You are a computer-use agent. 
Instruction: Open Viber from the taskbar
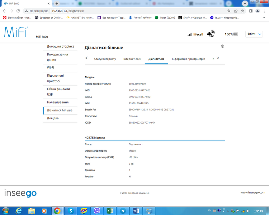pos(97,211)
